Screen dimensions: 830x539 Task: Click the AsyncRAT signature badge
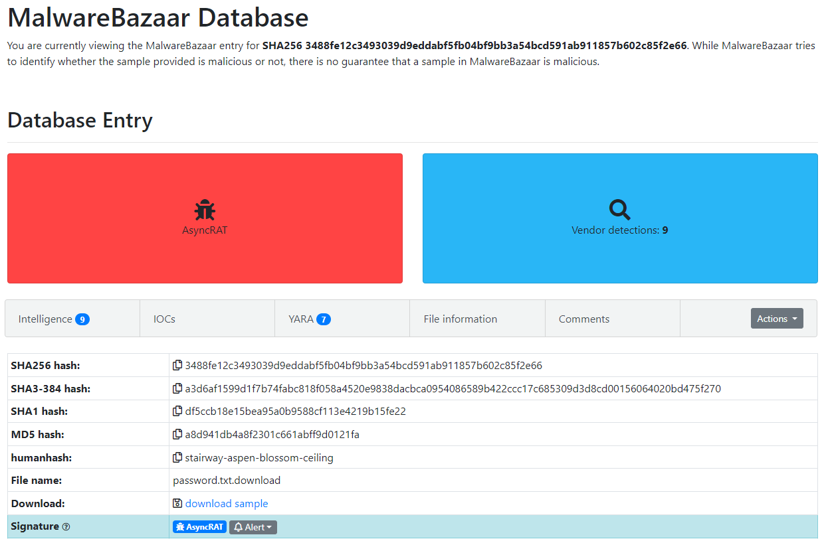[x=199, y=526]
